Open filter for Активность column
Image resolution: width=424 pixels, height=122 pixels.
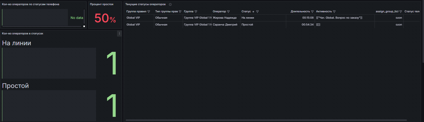click(x=334, y=12)
